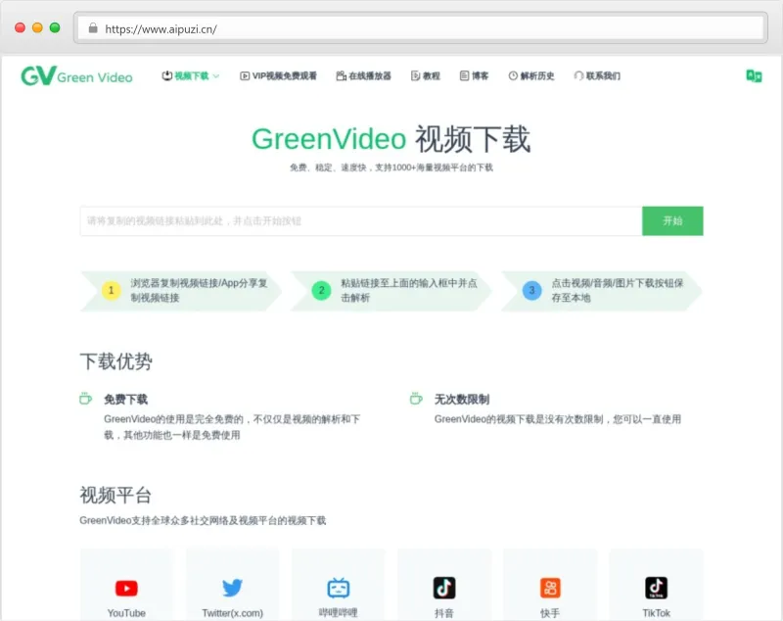This screenshot has height=621, width=783.
Task: Focus the video link input field
Action: (361, 220)
